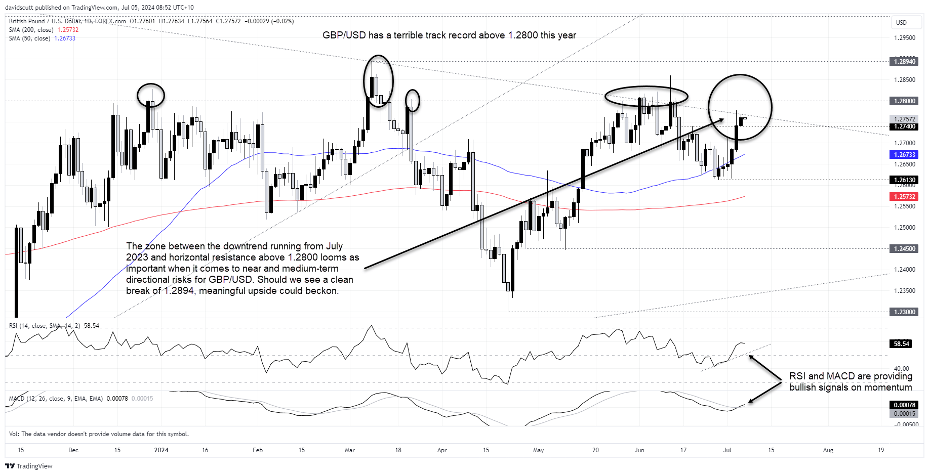The height and width of the screenshot is (475, 929).
Task: Click the 1.25000 price axis label
Action: click(905, 228)
